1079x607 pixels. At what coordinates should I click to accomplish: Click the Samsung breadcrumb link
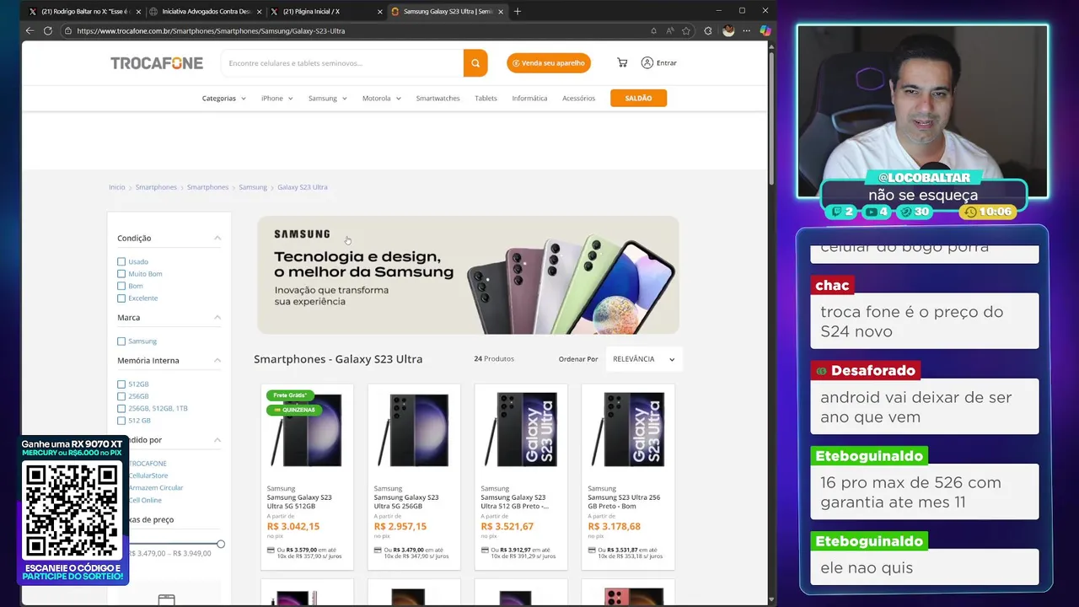(252, 187)
